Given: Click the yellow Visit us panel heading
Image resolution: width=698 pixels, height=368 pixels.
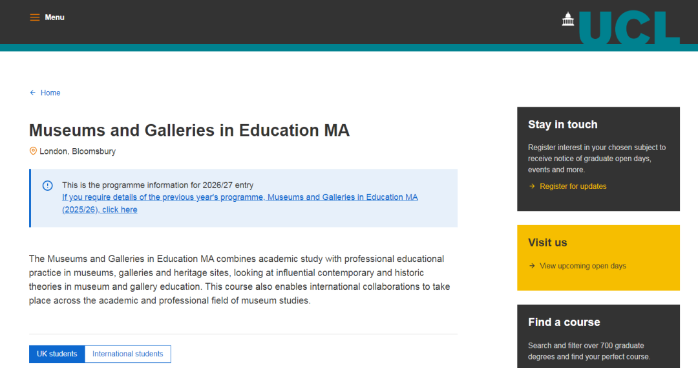Looking at the screenshot, I should click(x=547, y=243).
